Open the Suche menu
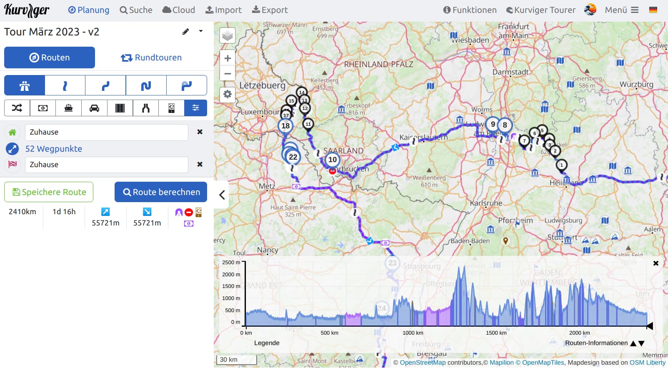Screen dimensions: 668x368 (x=136, y=10)
